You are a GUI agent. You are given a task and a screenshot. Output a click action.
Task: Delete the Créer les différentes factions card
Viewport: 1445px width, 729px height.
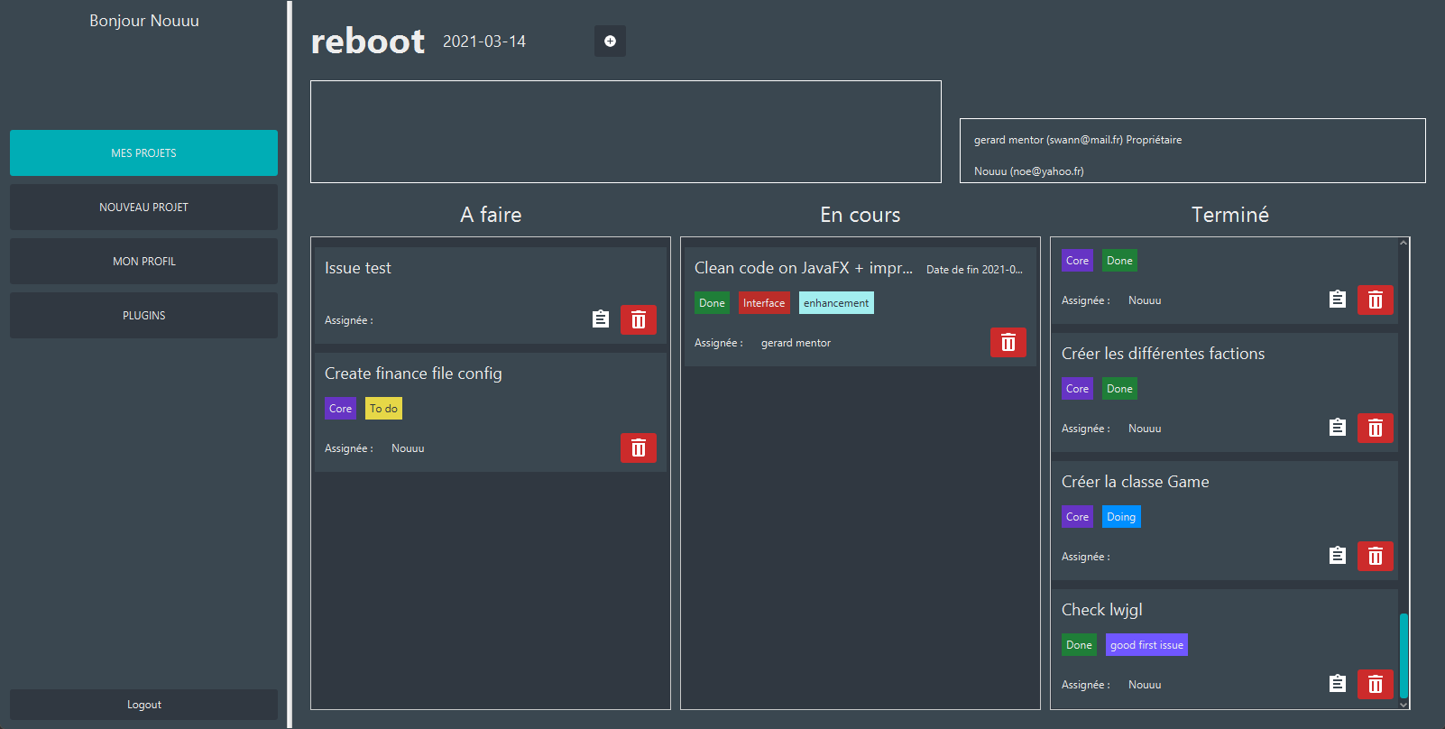point(1376,428)
